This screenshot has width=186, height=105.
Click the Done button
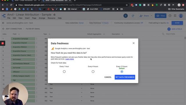pos(177,23)
